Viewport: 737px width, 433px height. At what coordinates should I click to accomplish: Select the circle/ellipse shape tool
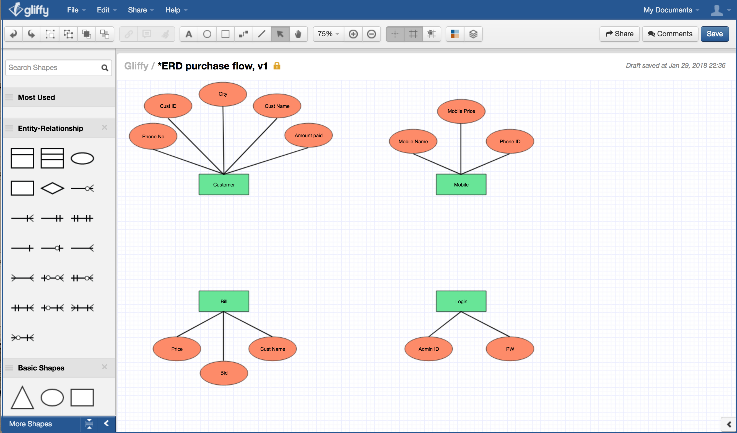pos(206,33)
